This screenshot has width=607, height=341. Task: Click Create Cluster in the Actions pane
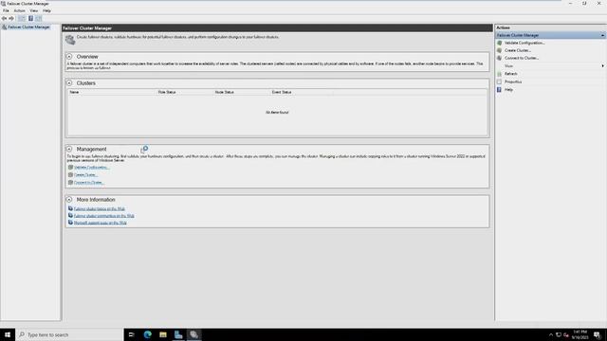tap(518, 50)
